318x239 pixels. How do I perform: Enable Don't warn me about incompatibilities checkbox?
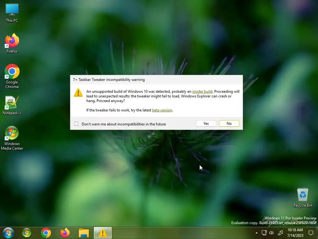pyautogui.click(x=76, y=124)
